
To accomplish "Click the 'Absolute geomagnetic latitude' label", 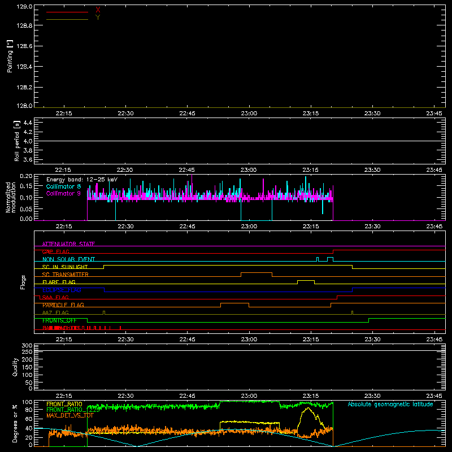I will coord(390,404).
